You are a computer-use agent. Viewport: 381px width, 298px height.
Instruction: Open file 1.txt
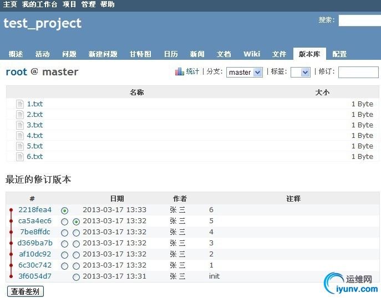point(35,104)
